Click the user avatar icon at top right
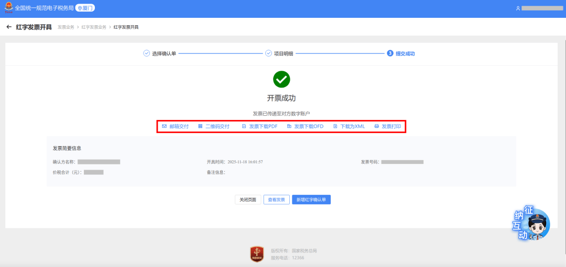The image size is (566, 267). click(x=518, y=8)
